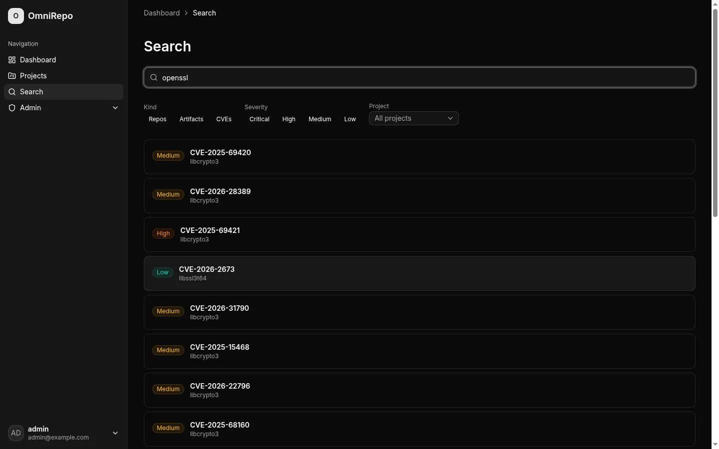Open Dashboard in the sidebar

(63, 60)
